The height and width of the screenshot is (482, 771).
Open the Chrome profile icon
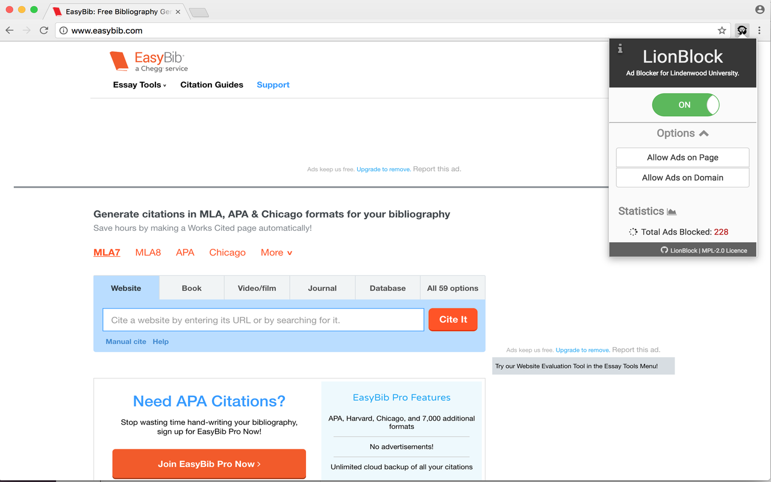tap(760, 10)
